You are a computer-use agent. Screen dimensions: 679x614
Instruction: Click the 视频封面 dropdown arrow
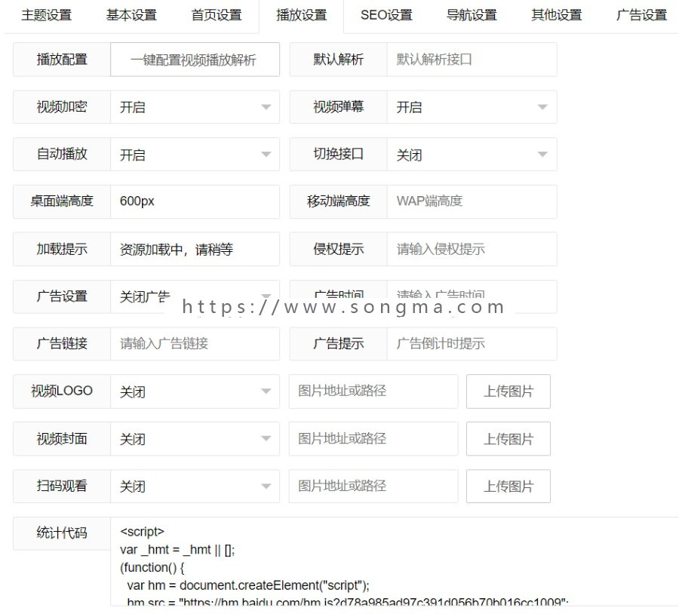(266, 439)
